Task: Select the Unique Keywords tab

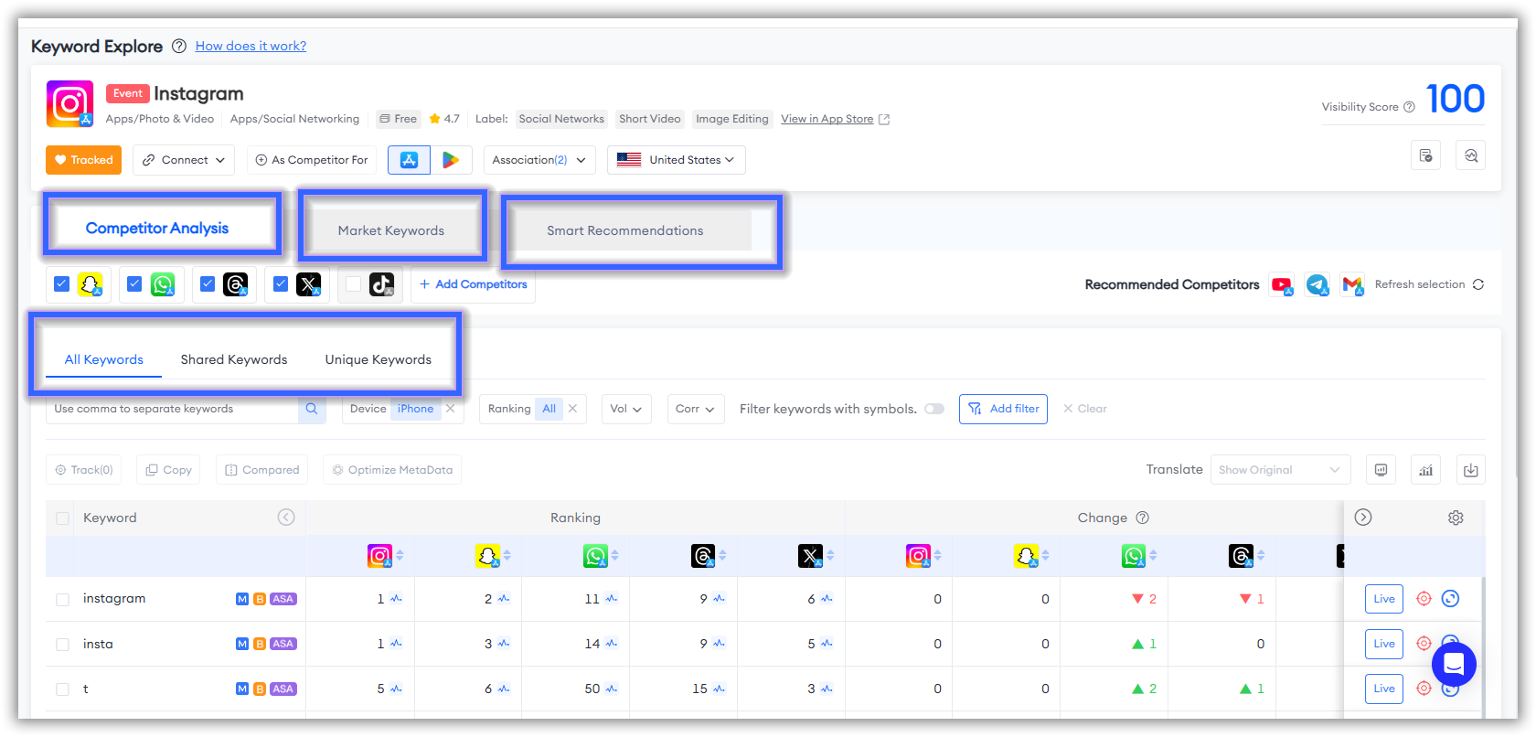Action: (x=379, y=359)
